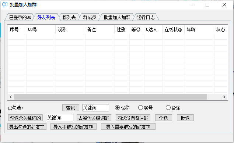Click the 性别 column header
The width and height of the screenshot is (234, 143).
click(x=122, y=29)
